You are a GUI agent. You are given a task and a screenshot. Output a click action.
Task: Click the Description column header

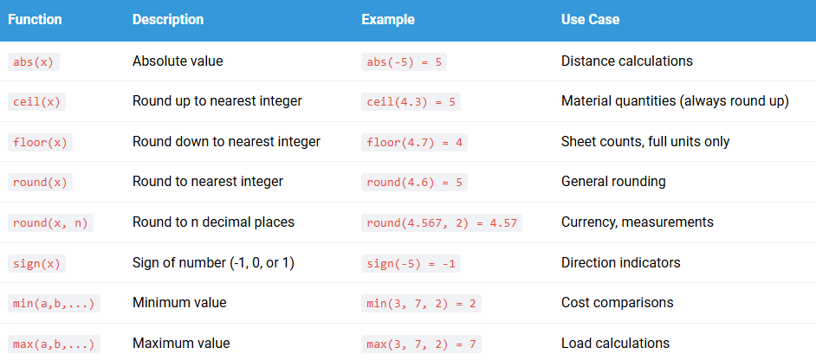point(168,20)
